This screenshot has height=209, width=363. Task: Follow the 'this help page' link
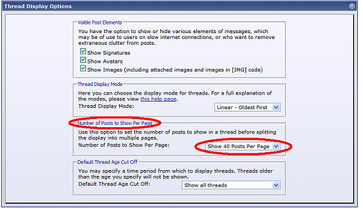tap(159, 99)
